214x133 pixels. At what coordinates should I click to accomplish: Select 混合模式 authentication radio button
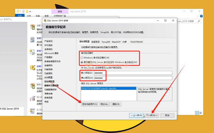tap(82, 62)
